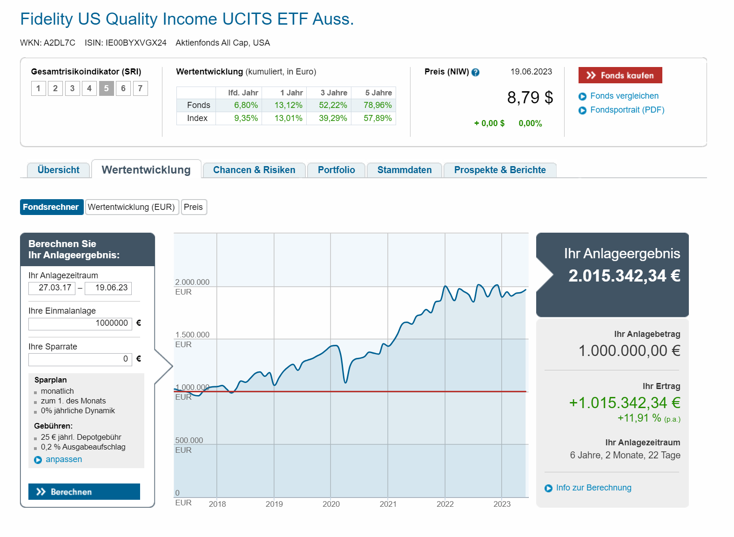Click the arrow icon beside Fonds vergleichen
Viewport: 734px width, 537px height.
tap(582, 96)
